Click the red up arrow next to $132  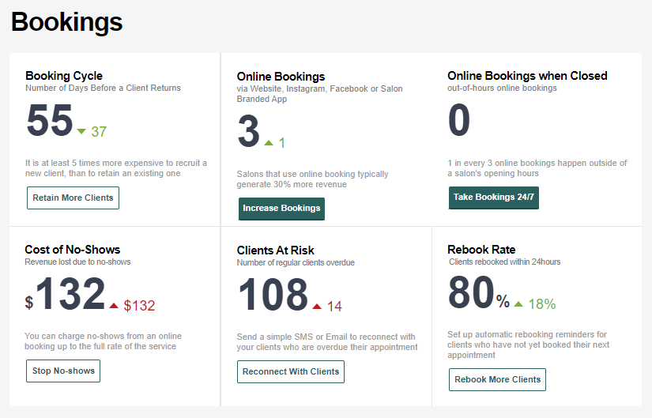[114, 306]
